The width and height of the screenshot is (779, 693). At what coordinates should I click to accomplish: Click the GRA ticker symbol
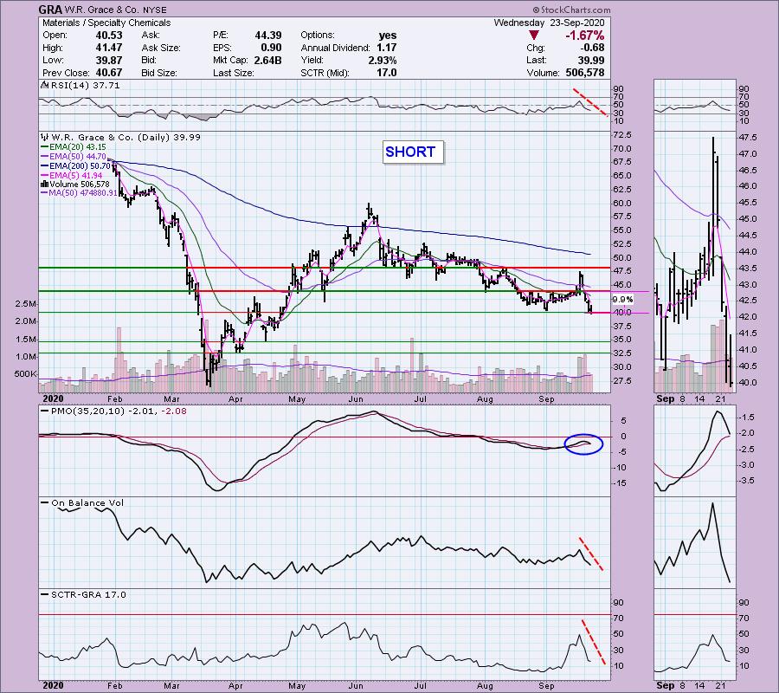(51, 10)
